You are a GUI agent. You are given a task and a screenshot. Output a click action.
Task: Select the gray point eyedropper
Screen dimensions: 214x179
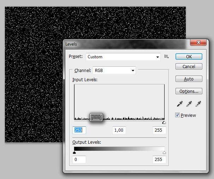coord(189,104)
